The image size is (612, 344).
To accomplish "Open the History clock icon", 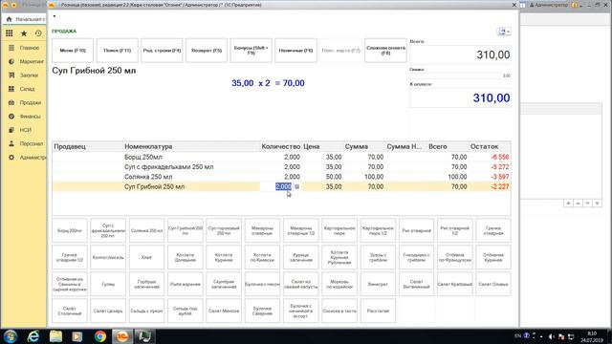I will [38, 33].
